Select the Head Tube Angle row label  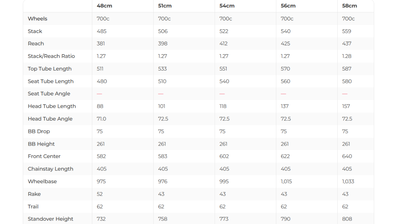click(50, 119)
